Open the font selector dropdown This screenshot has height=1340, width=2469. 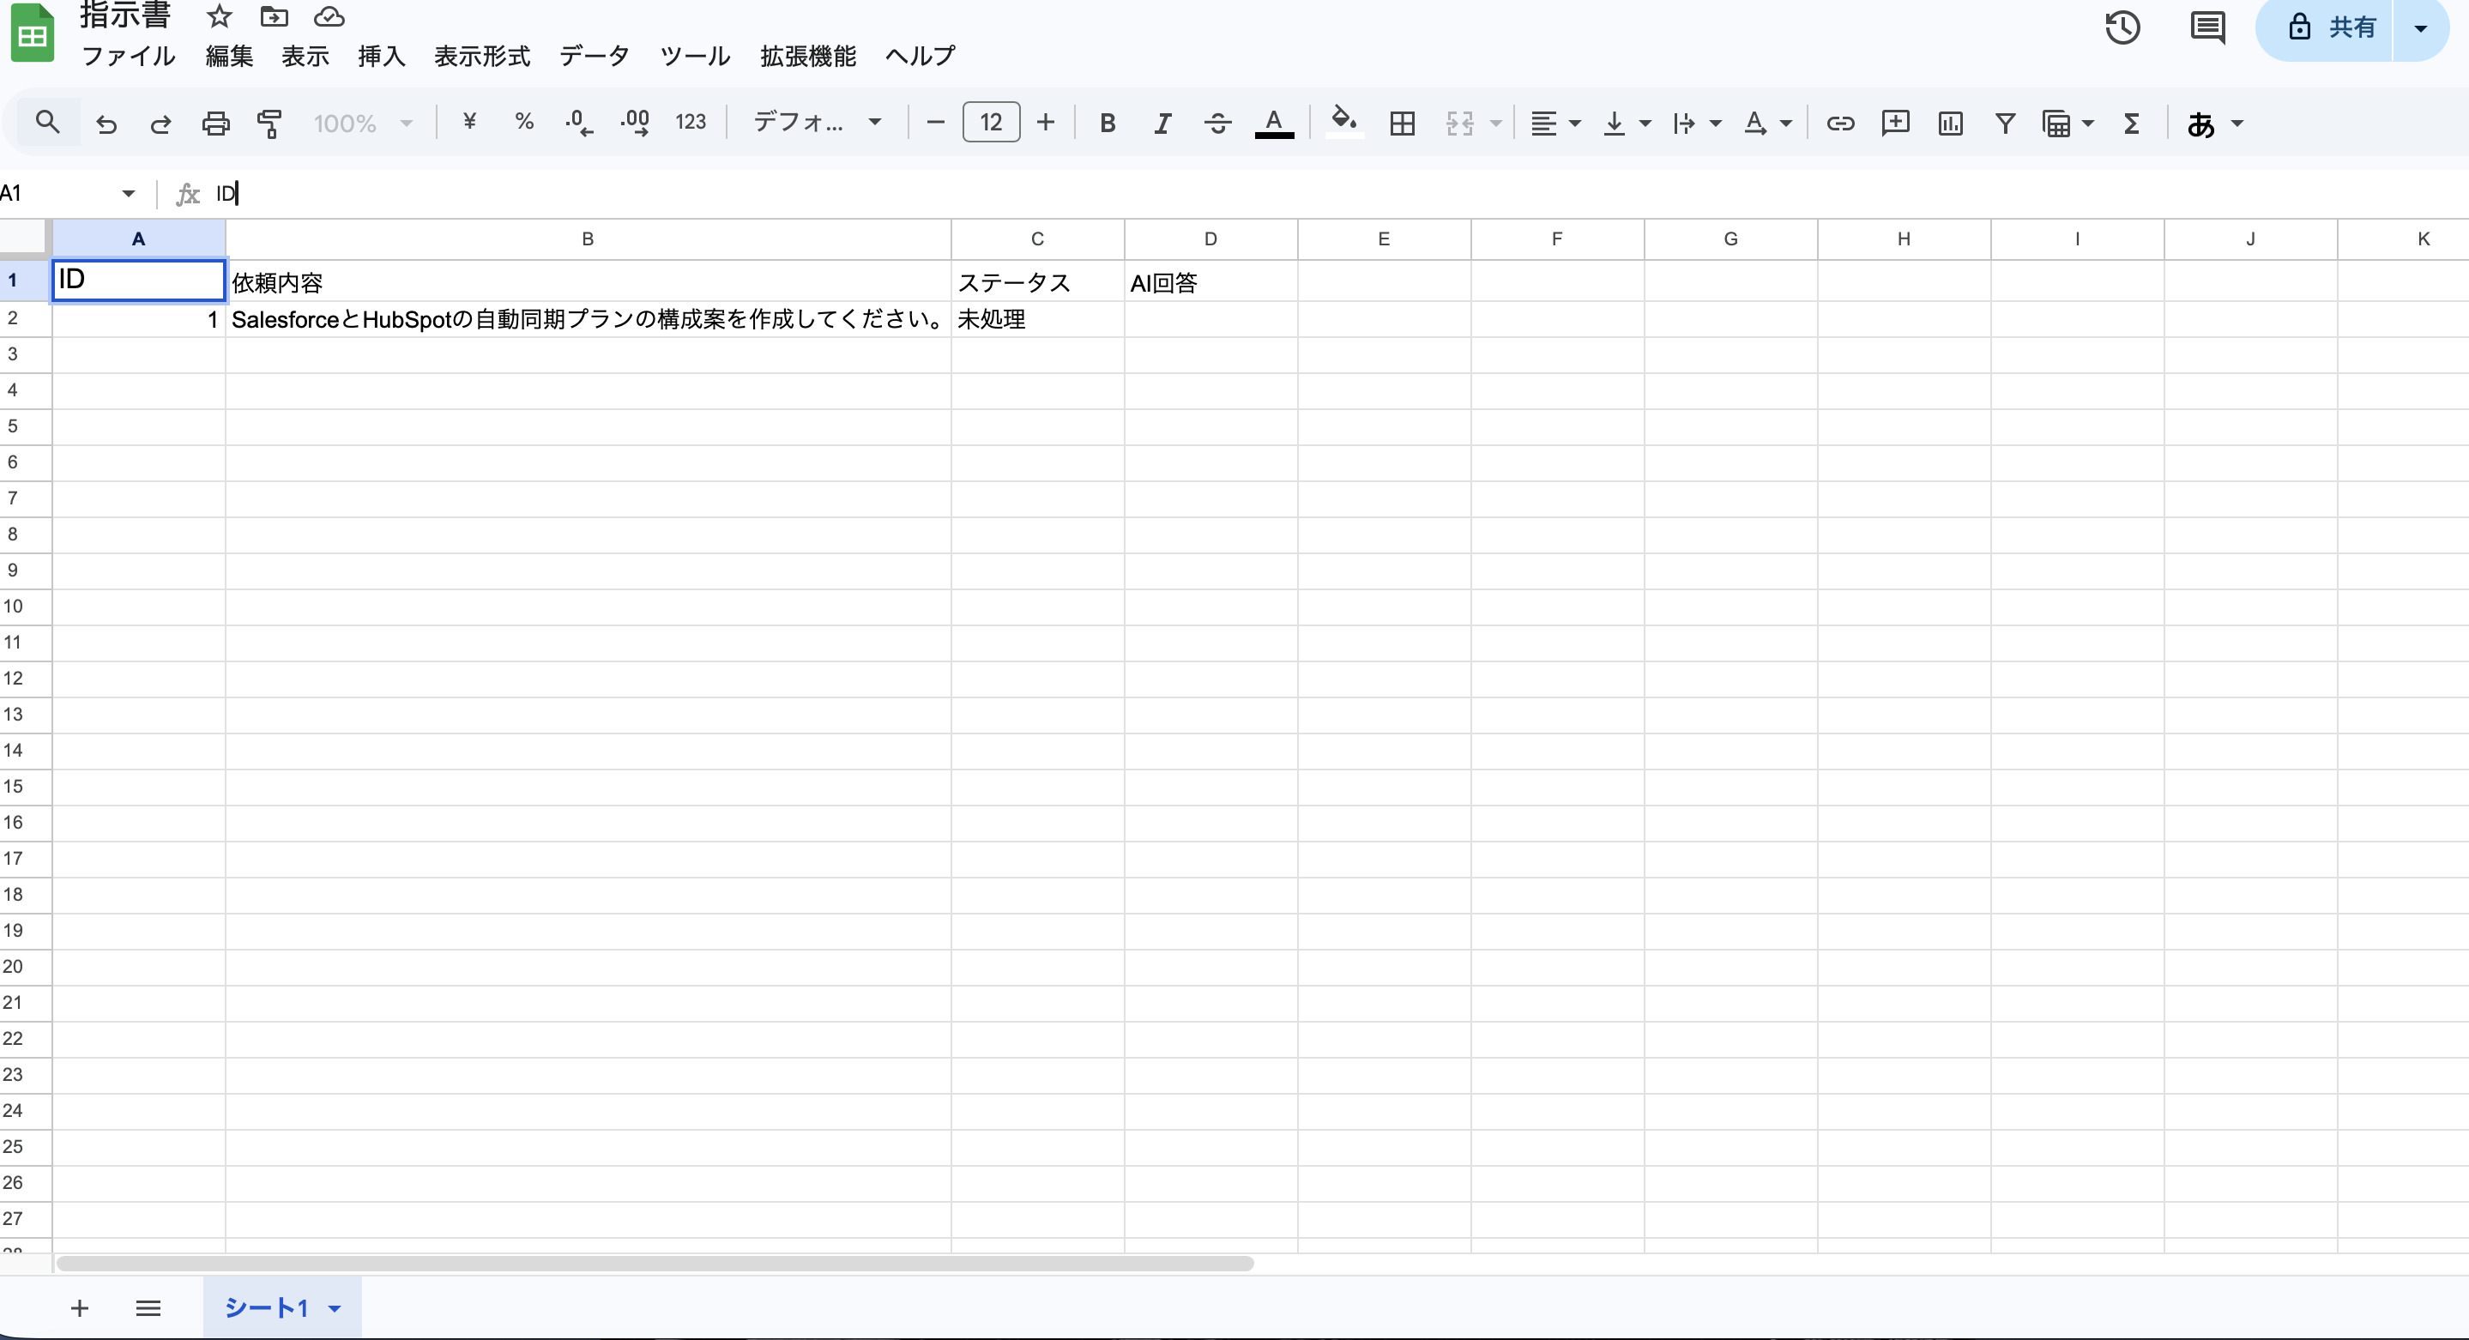click(x=816, y=122)
